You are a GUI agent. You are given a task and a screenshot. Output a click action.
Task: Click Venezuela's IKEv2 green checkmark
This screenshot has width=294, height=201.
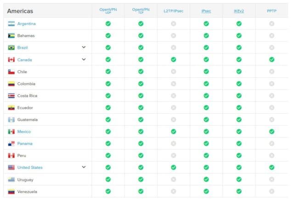pyautogui.click(x=239, y=191)
